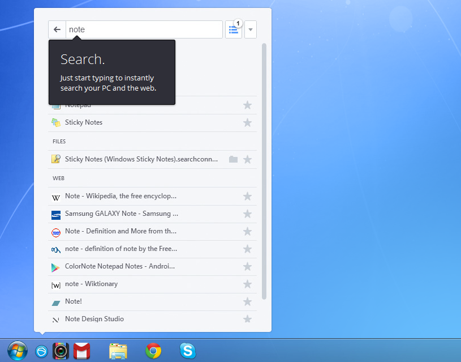Favorite the Note - Wikipedia web result
The width and height of the screenshot is (461, 362).
(247, 197)
